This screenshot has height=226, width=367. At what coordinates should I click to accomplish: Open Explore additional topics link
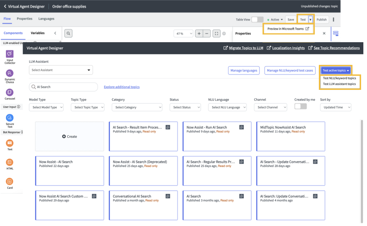[122, 87]
